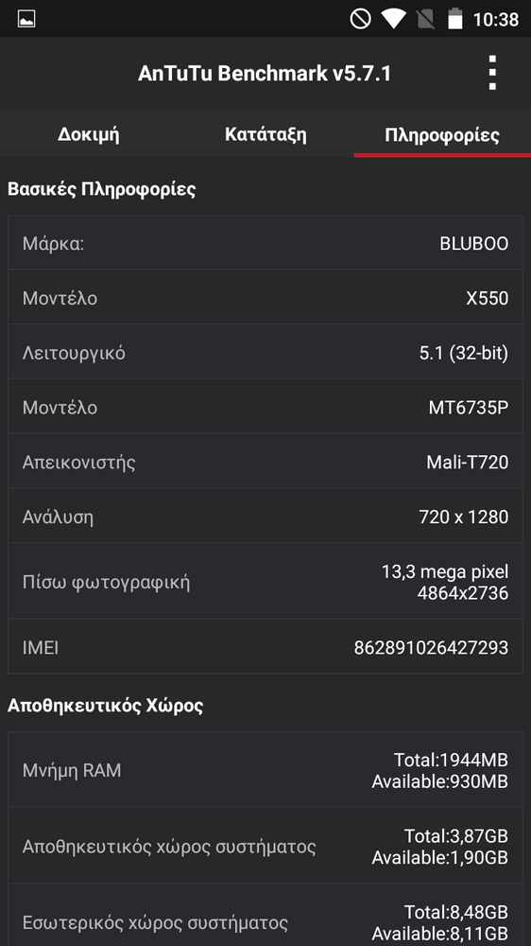Image resolution: width=531 pixels, height=946 pixels.
Task: Tap the Μοντέλο X550 row
Action: (265, 297)
